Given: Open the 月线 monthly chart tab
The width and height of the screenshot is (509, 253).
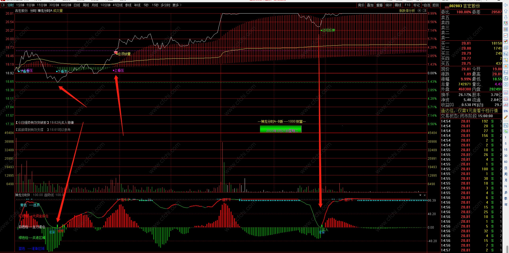Looking at the screenshot, I should pos(95,5).
